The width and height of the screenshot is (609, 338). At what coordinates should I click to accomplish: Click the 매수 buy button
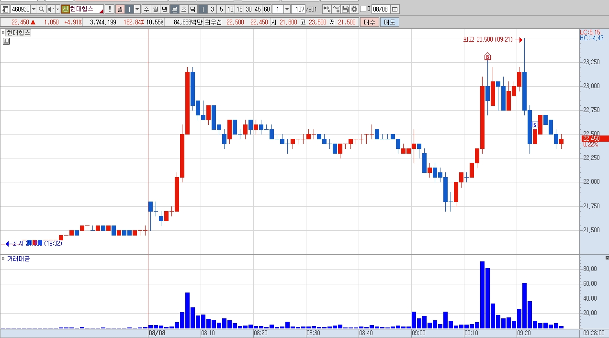(x=370, y=22)
